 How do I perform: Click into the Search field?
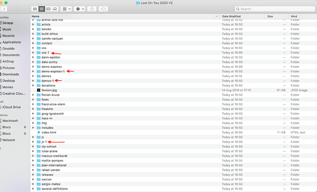tap(276, 9)
